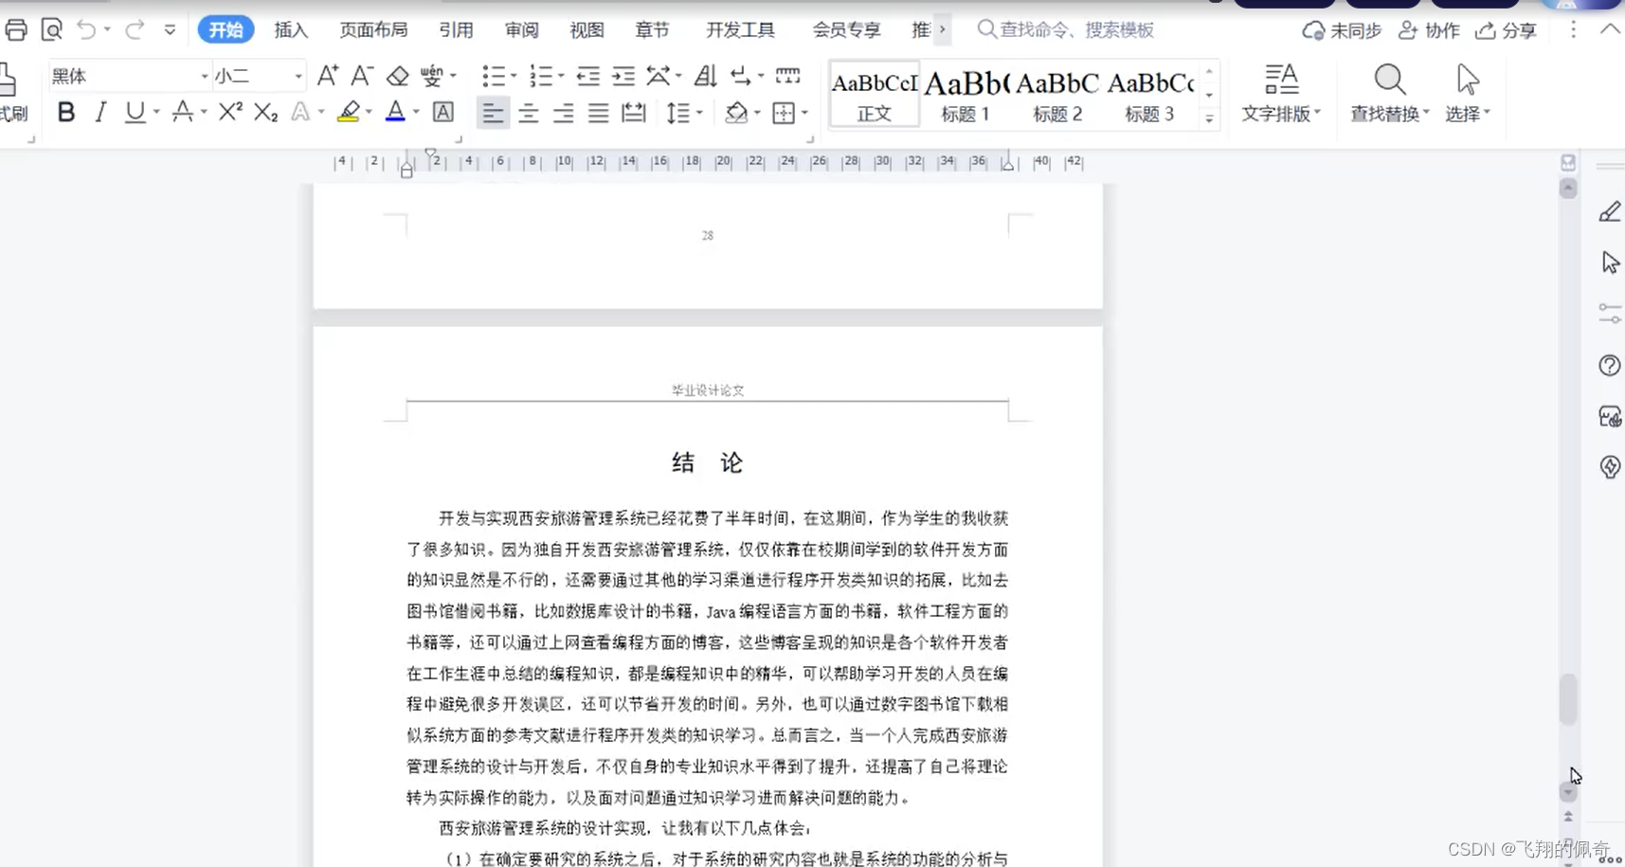Open the pinyin guide (wén) tool
The image size is (1625, 867).
[432, 76]
